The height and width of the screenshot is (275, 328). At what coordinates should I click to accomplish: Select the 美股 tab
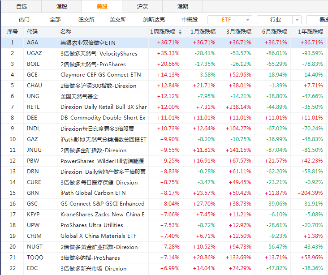click(x=102, y=6)
